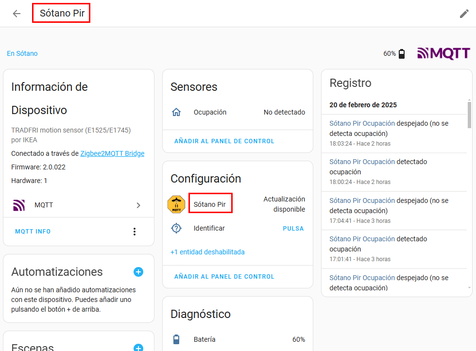Click the pencil edit icon
The height and width of the screenshot is (351, 476).
464,14
